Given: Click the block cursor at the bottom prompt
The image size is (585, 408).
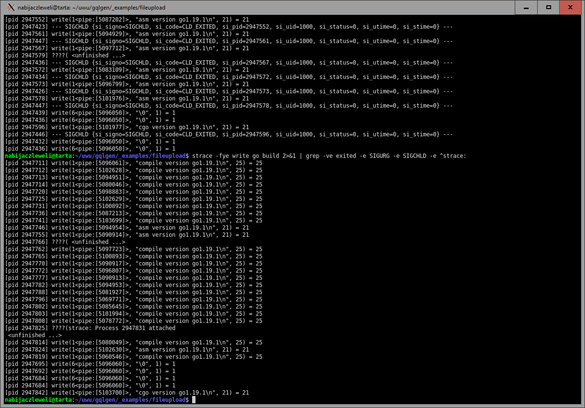Looking at the screenshot, I should [x=194, y=400].
